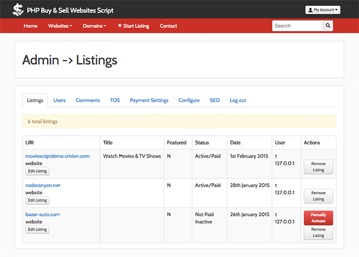The height and width of the screenshot is (257, 359).
Task: Click the dollar sign site logo
Action: (18, 10)
